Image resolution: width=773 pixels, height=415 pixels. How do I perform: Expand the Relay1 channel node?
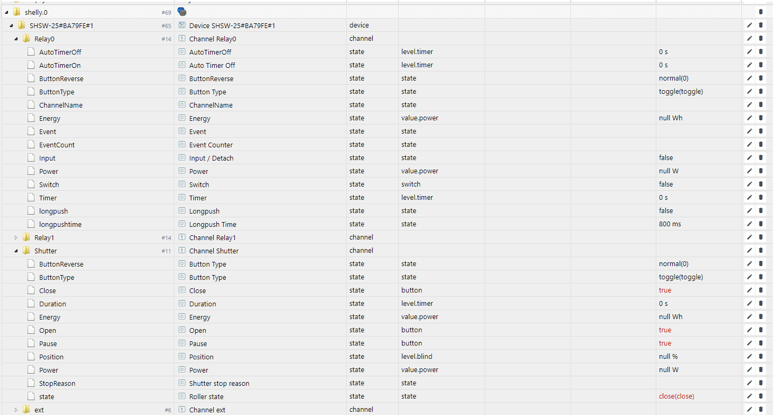[16, 237]
